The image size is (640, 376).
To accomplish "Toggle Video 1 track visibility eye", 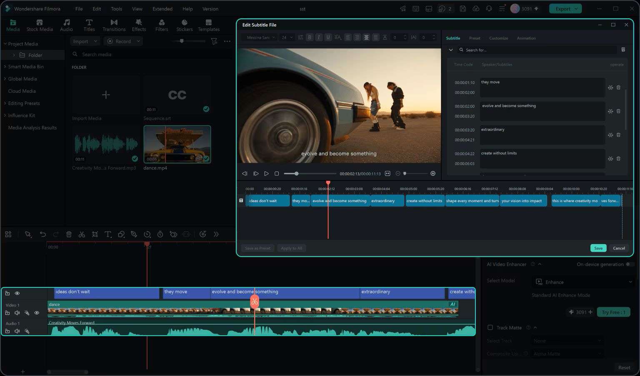I will [37, 313].
